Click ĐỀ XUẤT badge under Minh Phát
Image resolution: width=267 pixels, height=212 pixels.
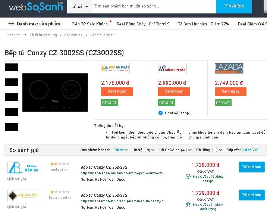pyautogui.click(x=166, y=103)
